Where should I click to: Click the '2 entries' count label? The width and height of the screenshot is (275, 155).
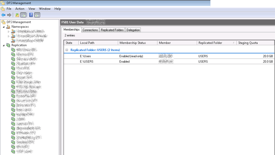point(70,35)
